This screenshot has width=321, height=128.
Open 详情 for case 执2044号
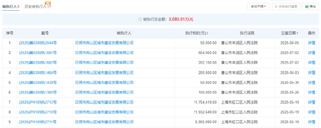pos(311,43)
